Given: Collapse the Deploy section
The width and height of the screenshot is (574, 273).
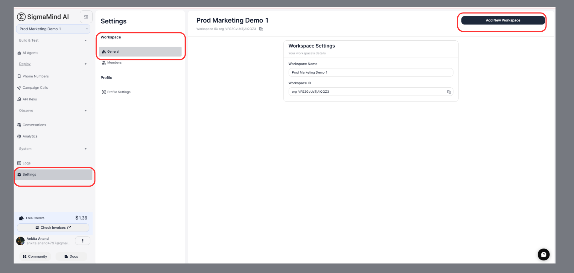Looking at the screenshot, I should tap(86, 64).
